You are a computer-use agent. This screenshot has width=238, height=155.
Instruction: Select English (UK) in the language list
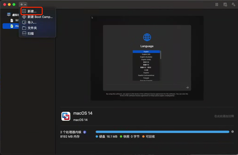(146, 54)
